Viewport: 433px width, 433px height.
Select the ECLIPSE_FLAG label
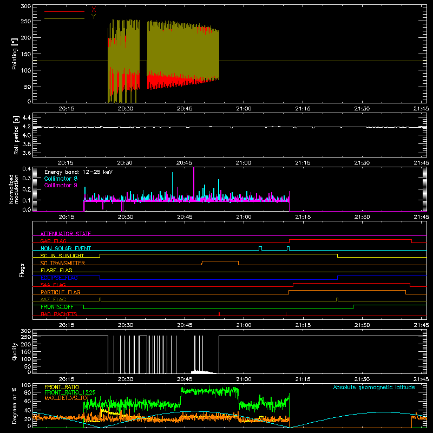59,278
